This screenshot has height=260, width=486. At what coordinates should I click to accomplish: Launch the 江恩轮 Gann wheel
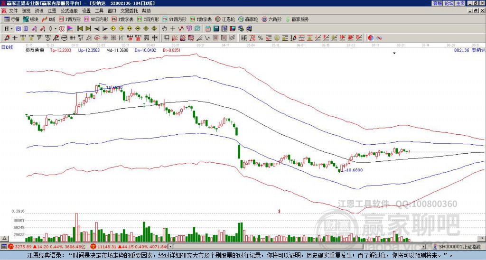(x=225, y=19)
